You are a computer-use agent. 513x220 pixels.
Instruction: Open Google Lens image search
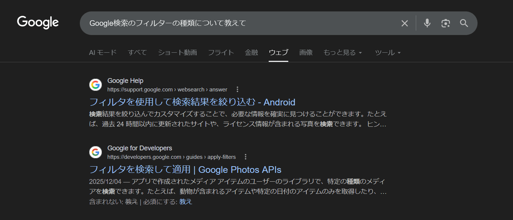click(x=446, y=23)
